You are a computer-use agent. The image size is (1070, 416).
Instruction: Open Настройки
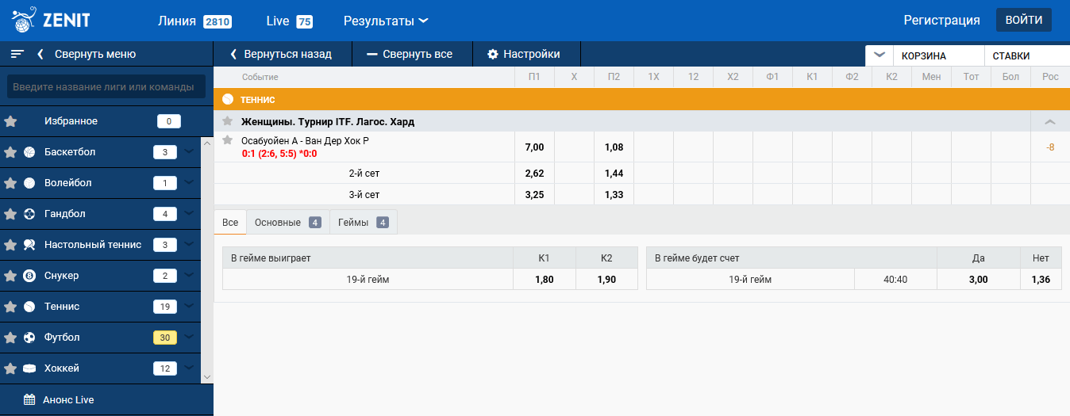click(x=532, y=55)
